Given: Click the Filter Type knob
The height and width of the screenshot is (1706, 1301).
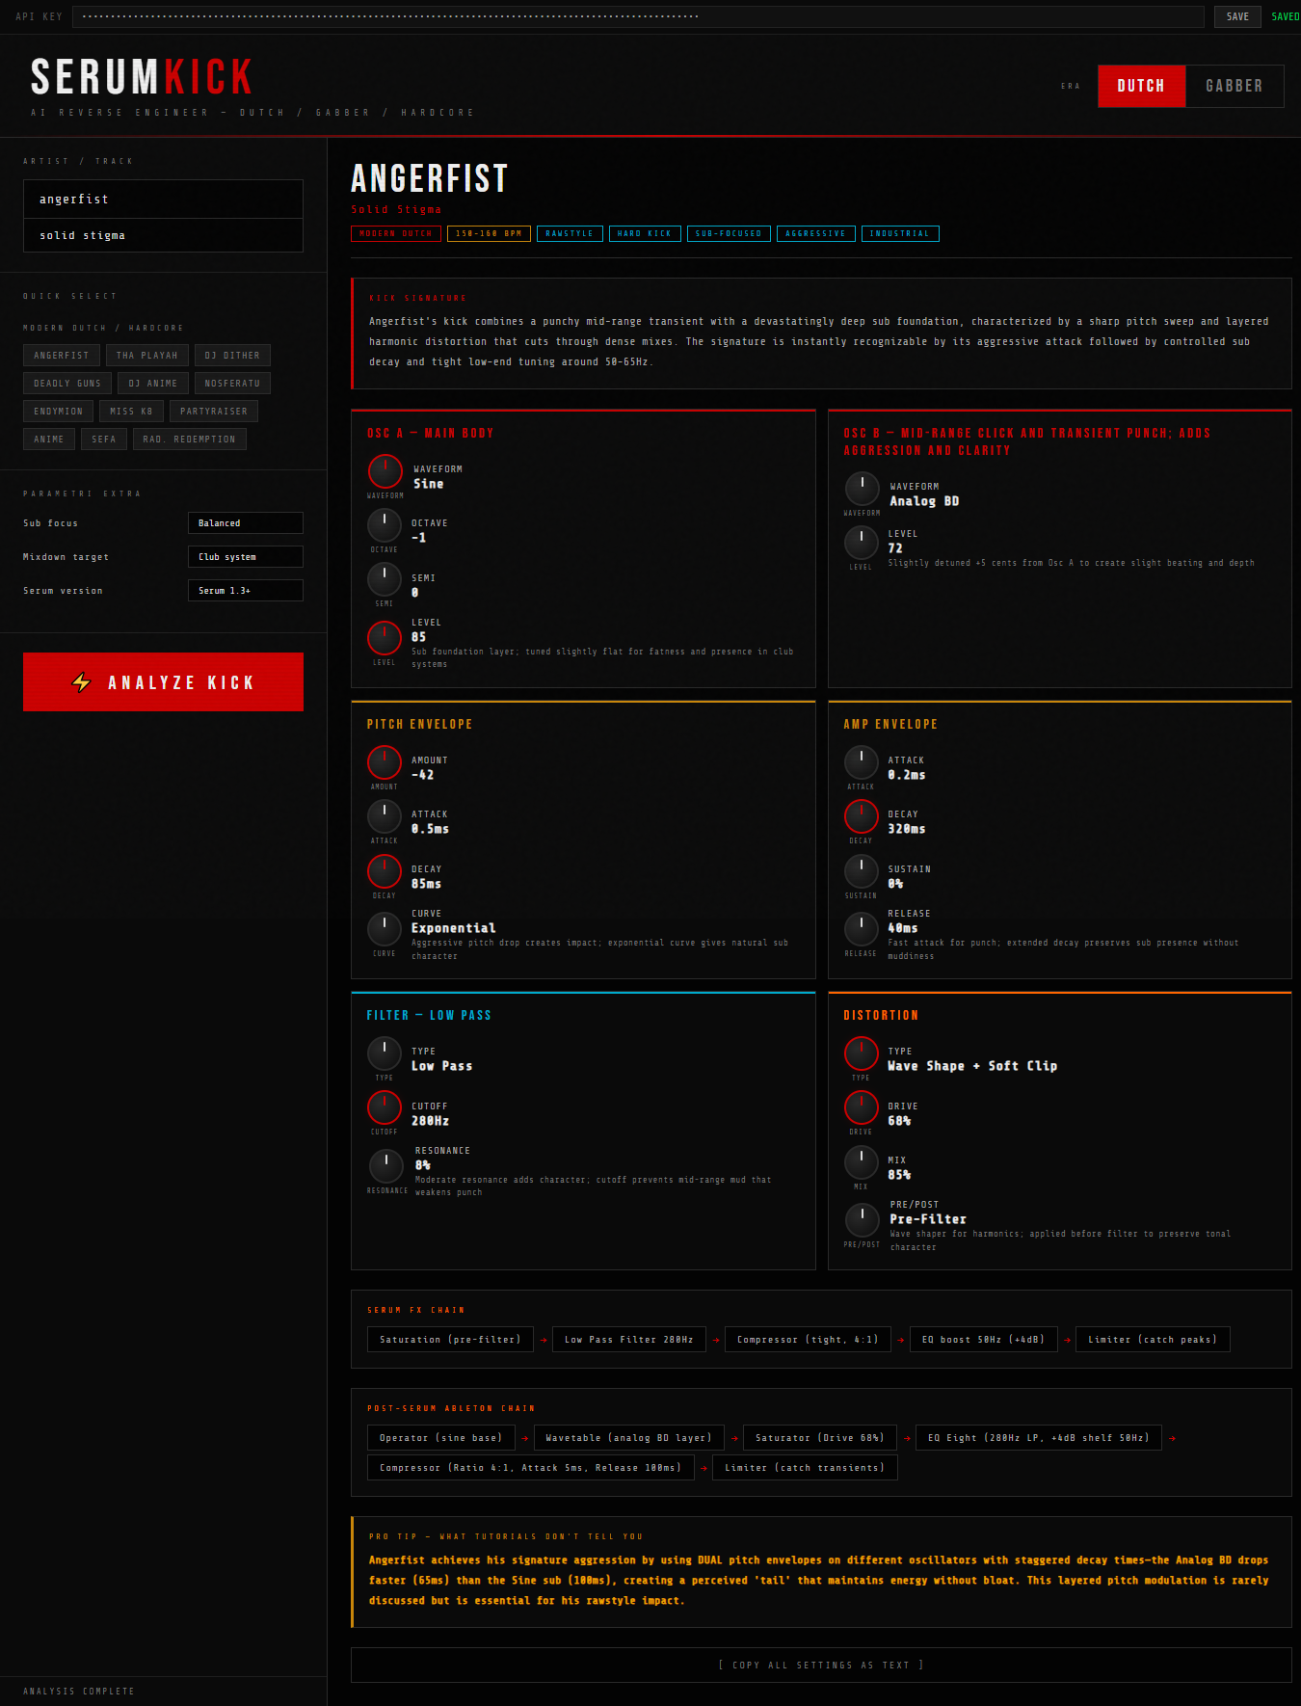Looking at the screenshot, I should click(385, 1053).
